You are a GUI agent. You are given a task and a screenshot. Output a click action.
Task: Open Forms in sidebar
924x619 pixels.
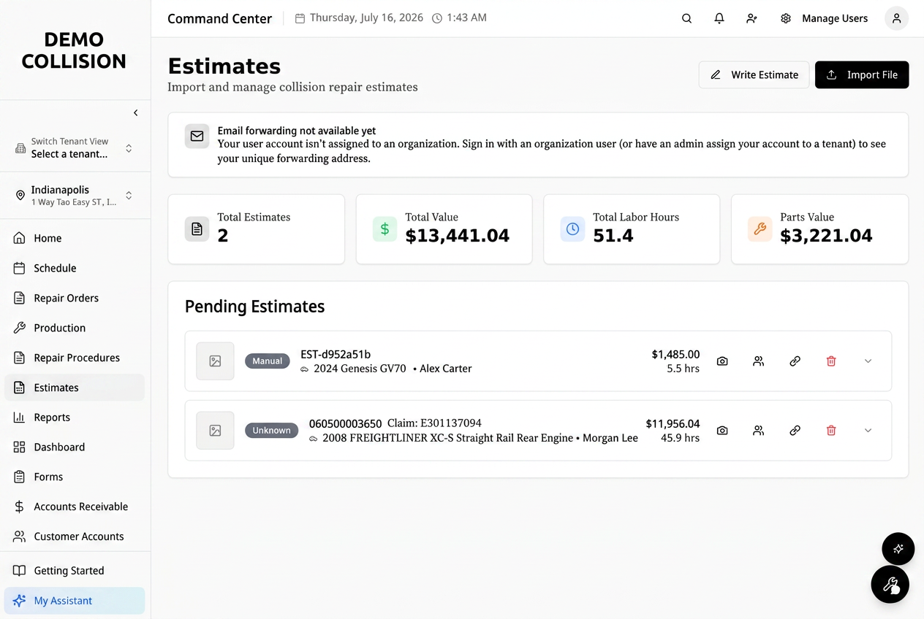coord(75,477)
